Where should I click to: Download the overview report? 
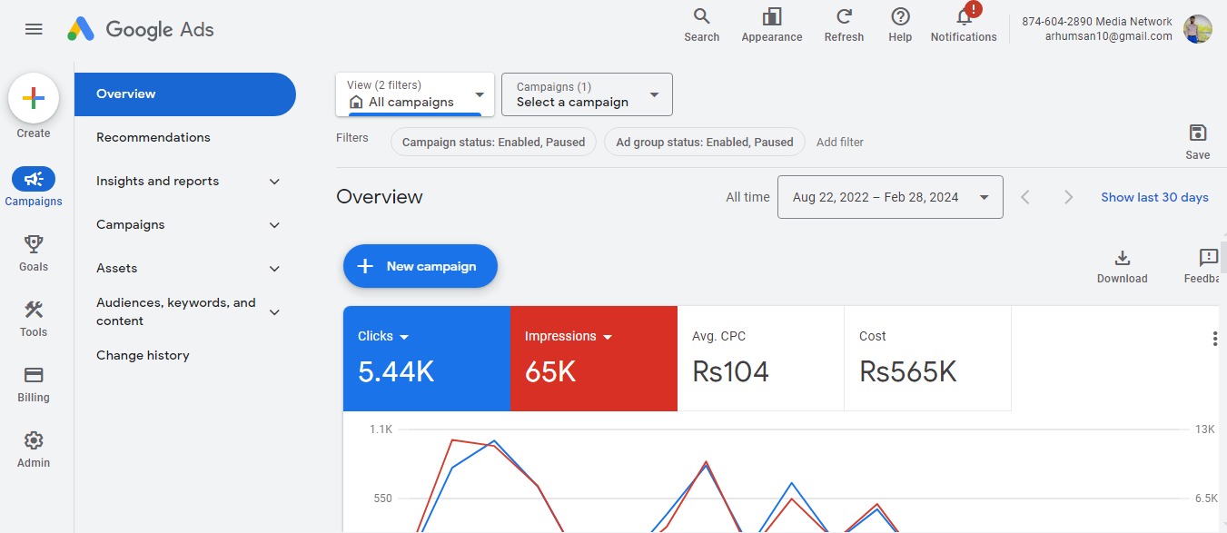(1122, 258)
